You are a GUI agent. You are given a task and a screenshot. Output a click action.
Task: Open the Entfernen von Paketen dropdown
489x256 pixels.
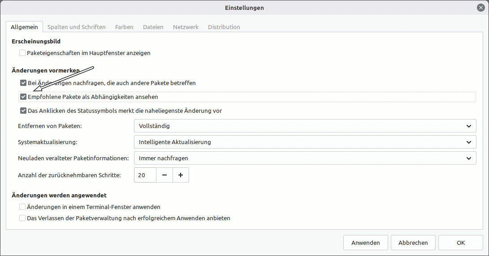(x=304, y=126)
